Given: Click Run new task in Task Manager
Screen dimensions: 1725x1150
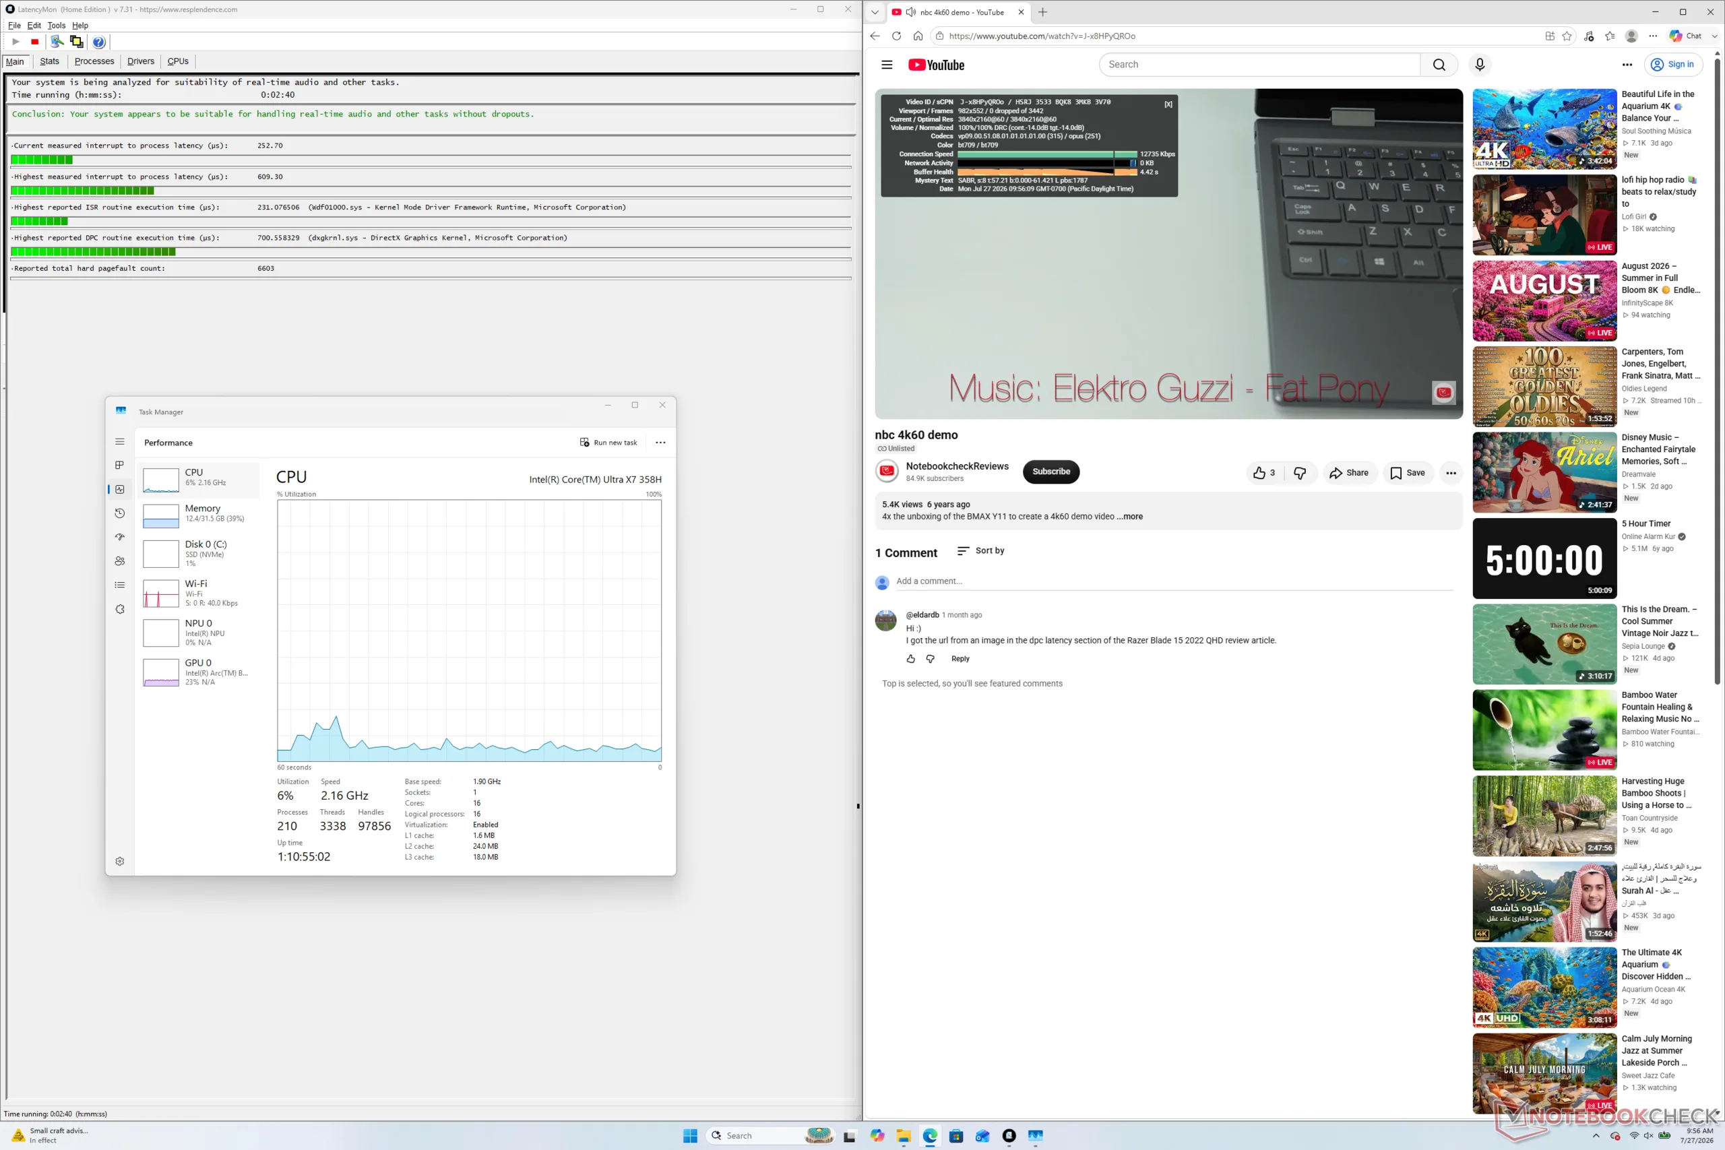Looking at the screenshot, I should point(608,442).
